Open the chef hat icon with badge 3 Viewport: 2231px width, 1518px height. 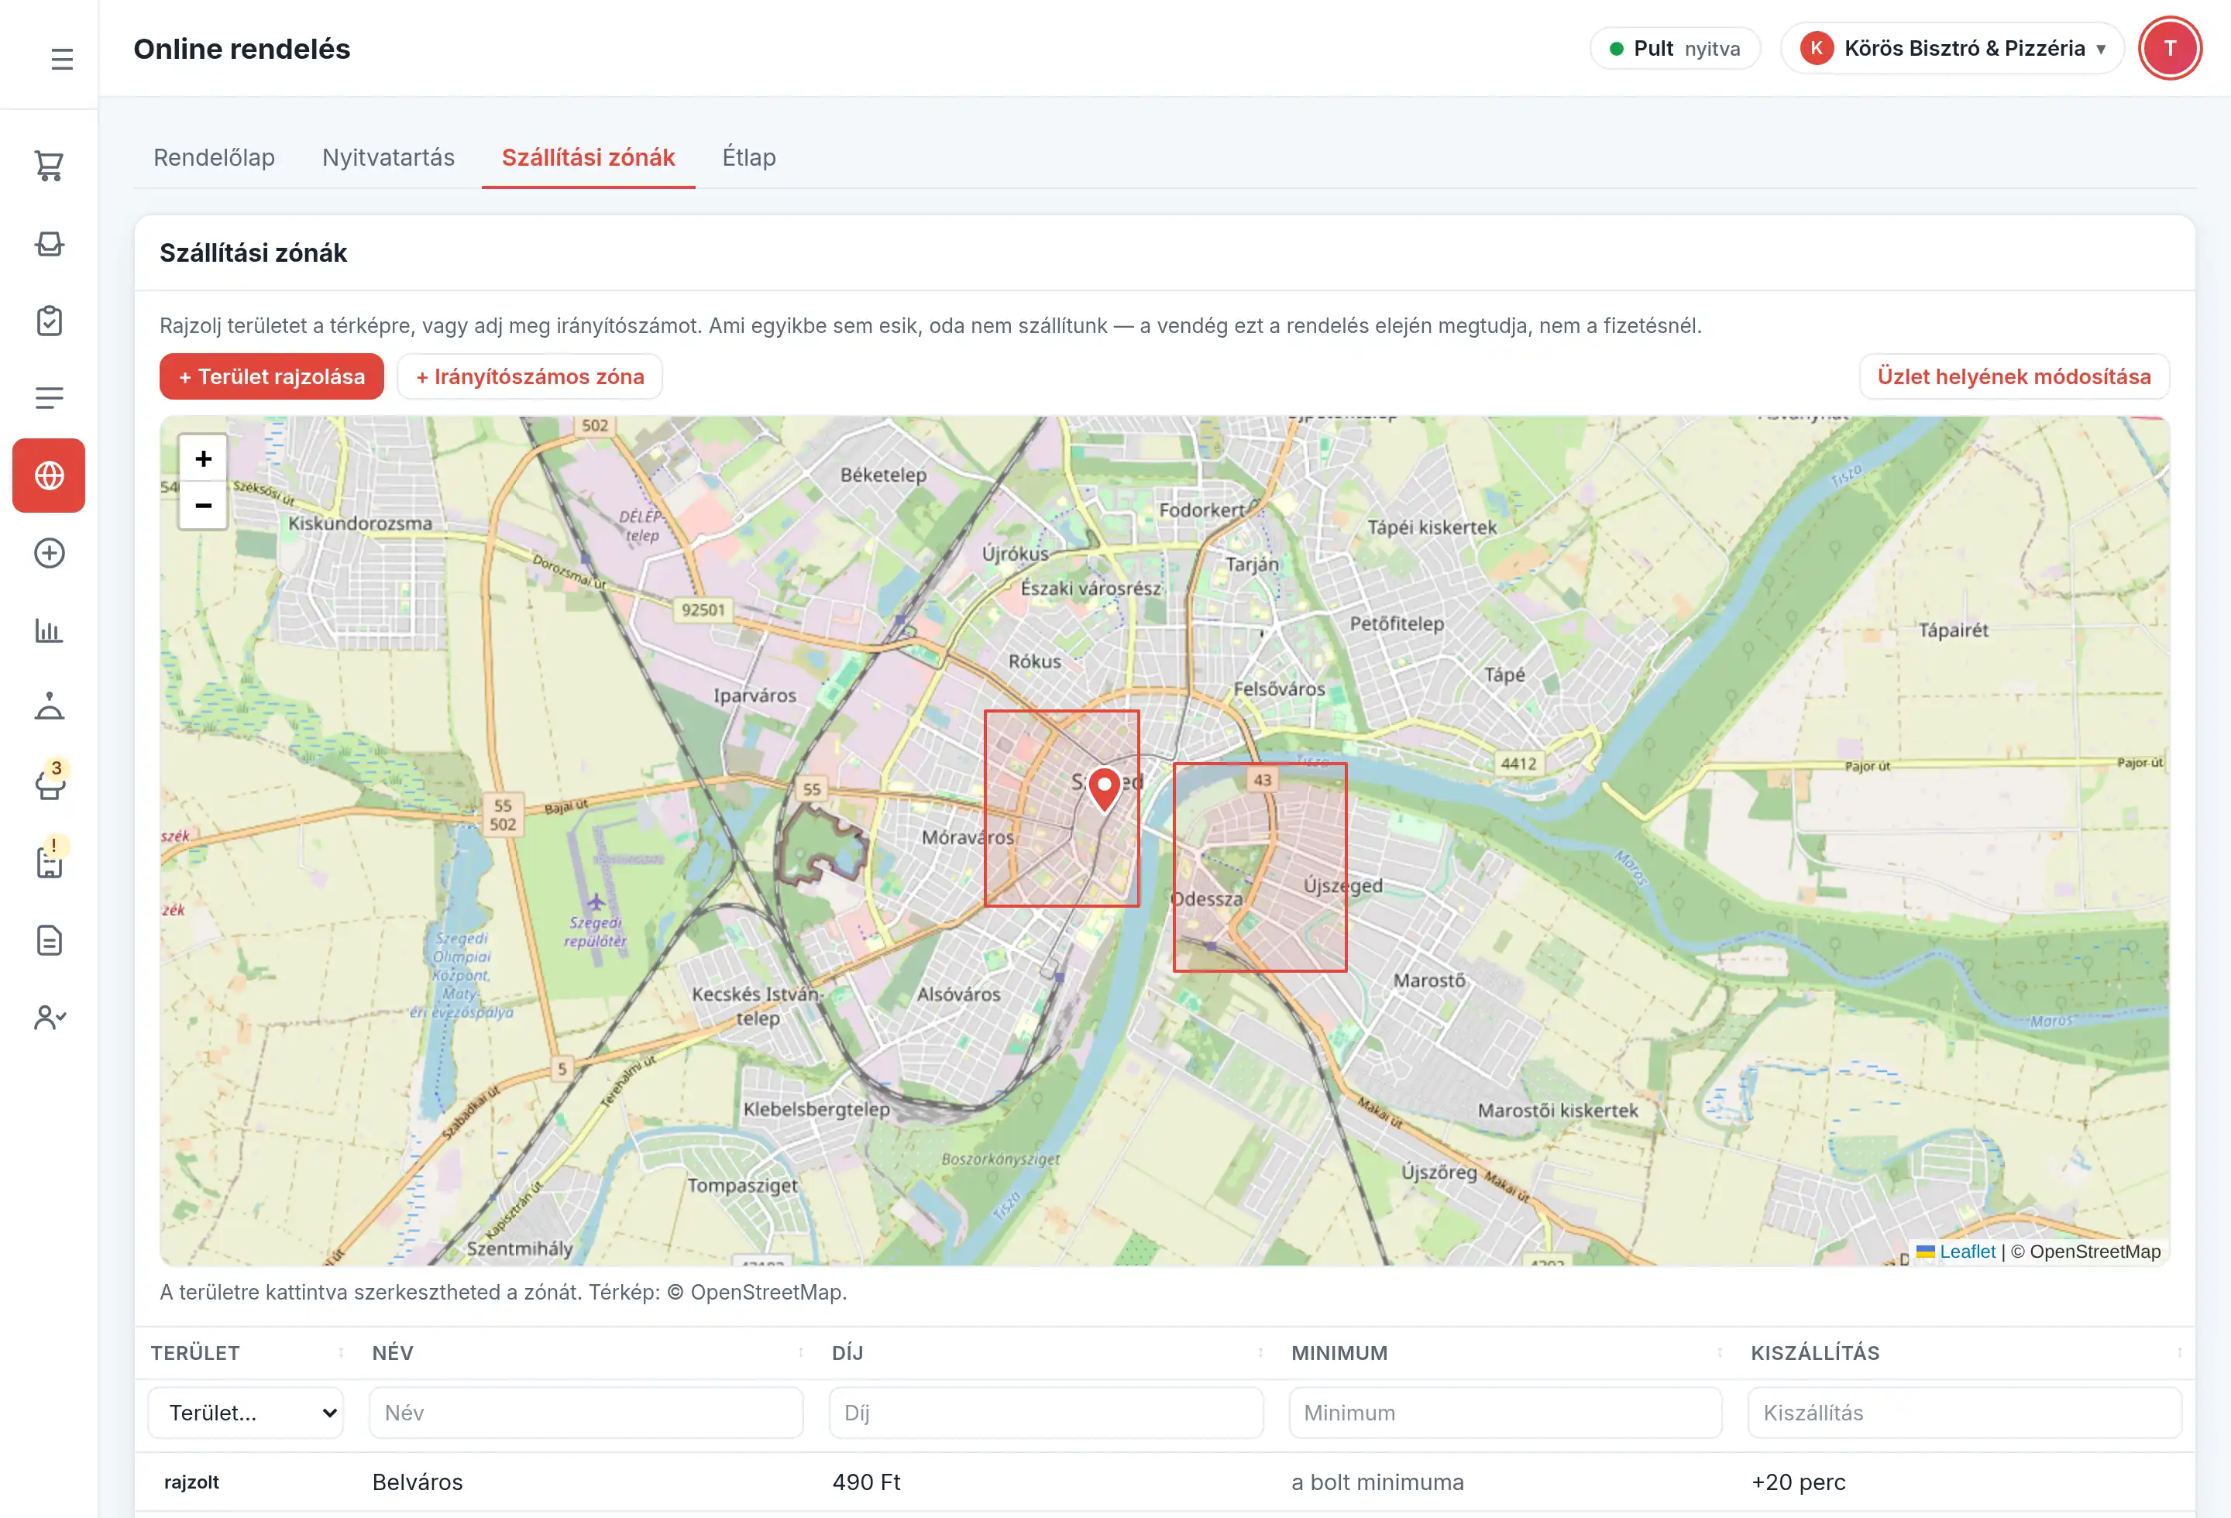pos(49,785)
